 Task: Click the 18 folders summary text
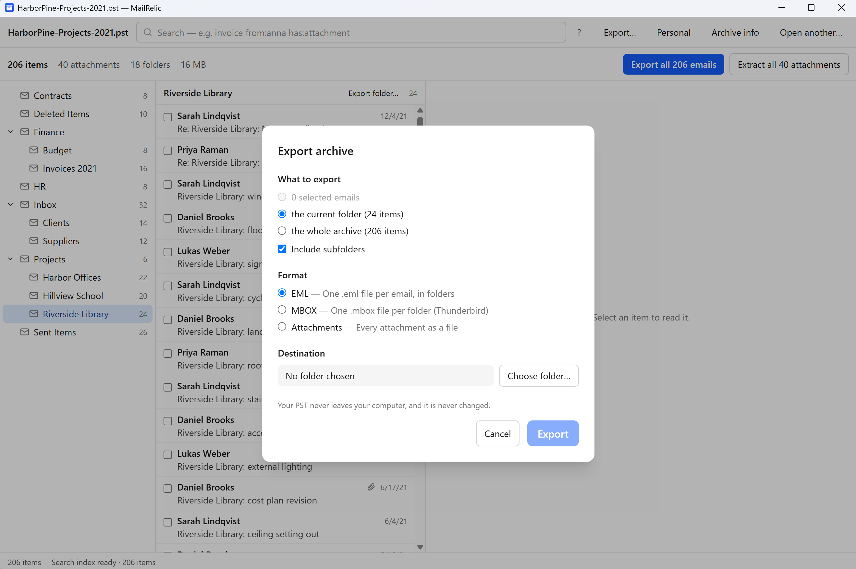point(150,65)
